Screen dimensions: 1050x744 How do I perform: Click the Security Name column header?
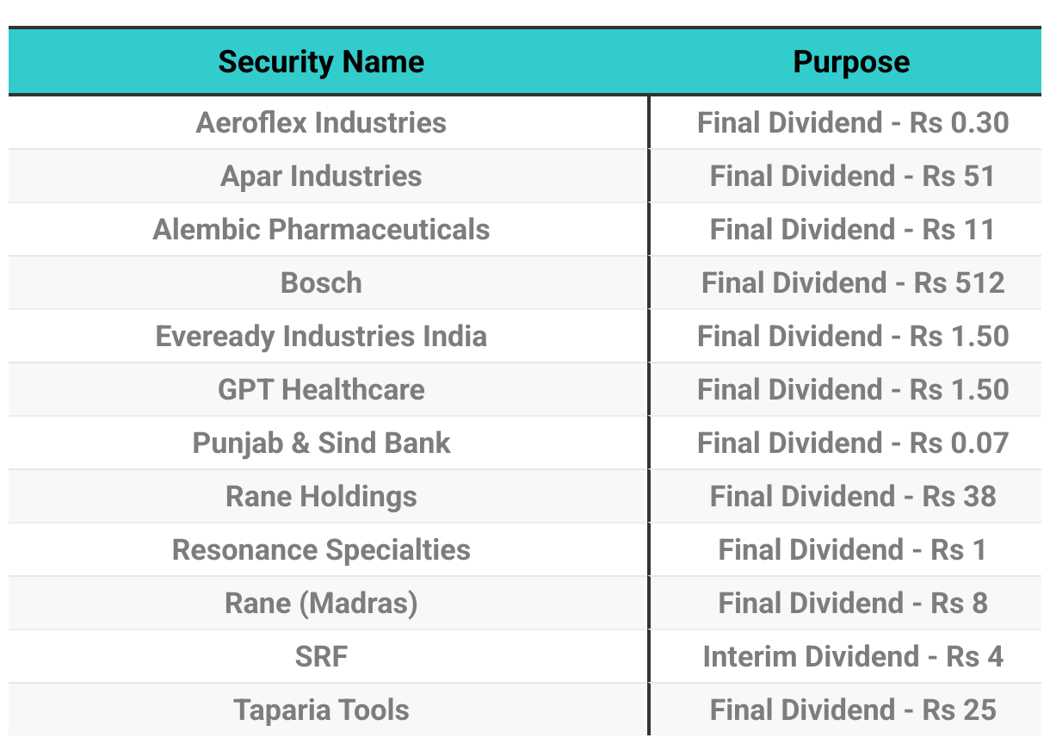pyautogui.click(x=321, y=62)
